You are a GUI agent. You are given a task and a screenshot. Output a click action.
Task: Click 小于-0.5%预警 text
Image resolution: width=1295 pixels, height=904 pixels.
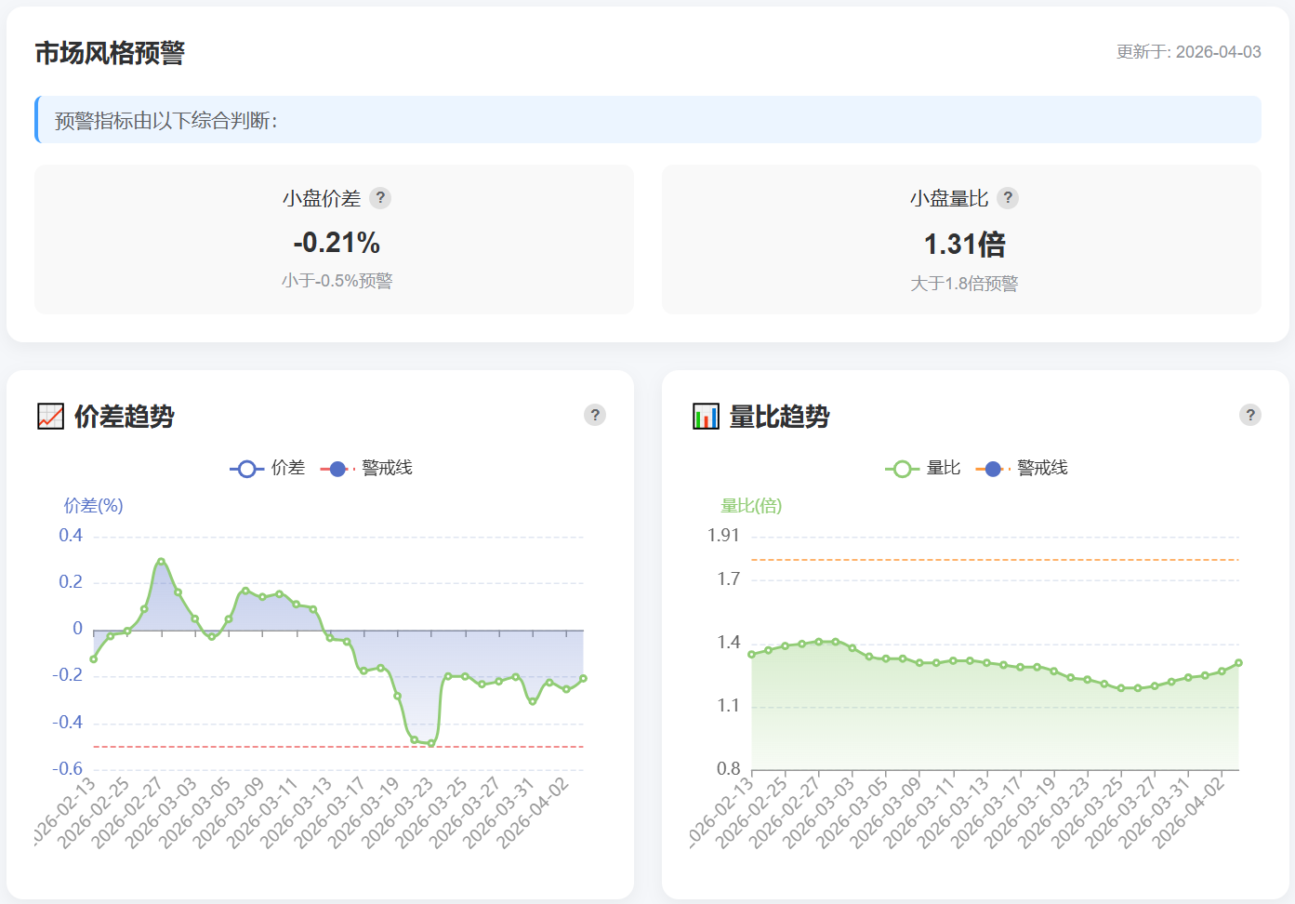pyautogui.click(x=337, y=281)
